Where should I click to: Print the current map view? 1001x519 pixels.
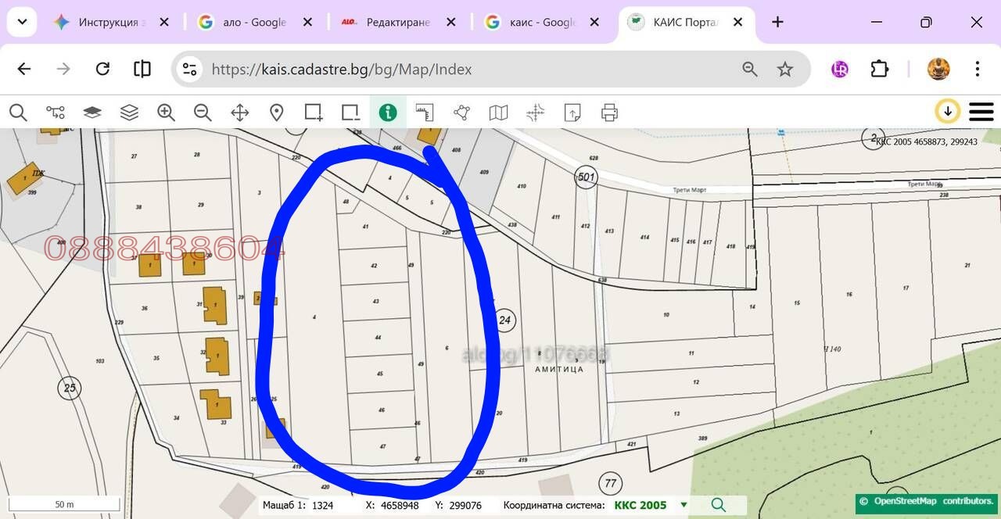[610, 113]
